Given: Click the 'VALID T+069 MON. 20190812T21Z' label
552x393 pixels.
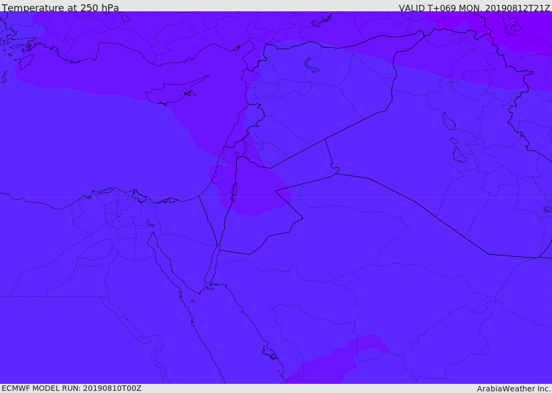Looking at the screenshot, I should [x=474, y=8].
